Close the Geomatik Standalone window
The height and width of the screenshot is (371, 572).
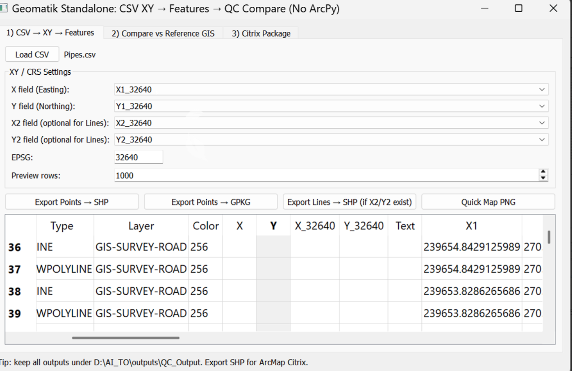click(553, 8)
